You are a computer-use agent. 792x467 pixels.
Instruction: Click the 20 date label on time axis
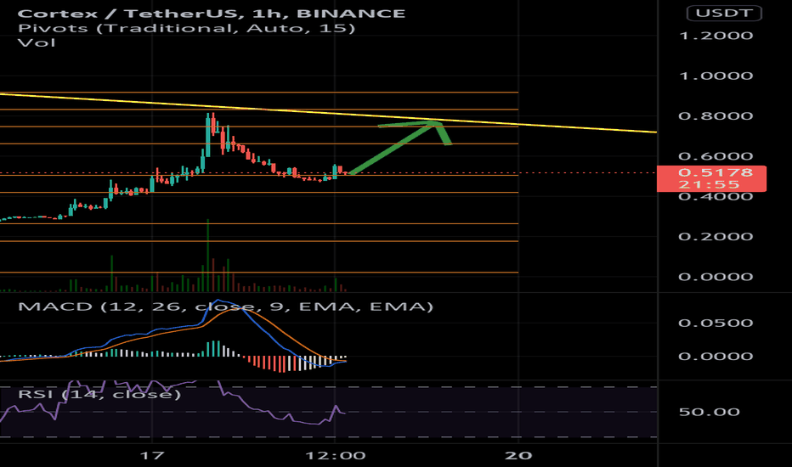(x=518, y=455)
